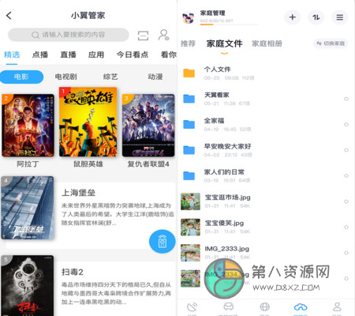The height and width of the screenshot is (316, 355).
Task: Tap the 宝宝逛市场.jpg file name
Action: tap(227, 197)
